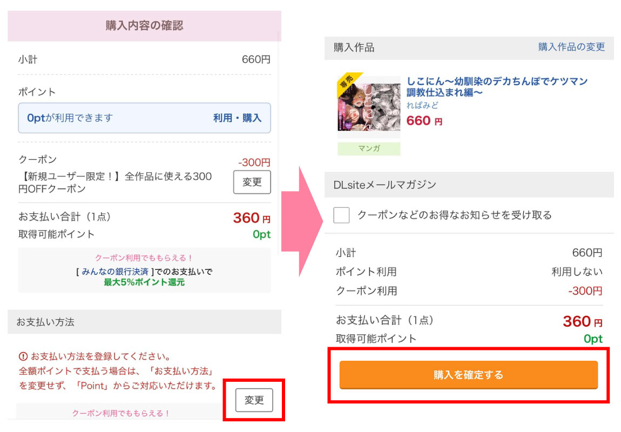Open the 購入作品の変更 link
621x432 pixels.
tap(571, 47)
